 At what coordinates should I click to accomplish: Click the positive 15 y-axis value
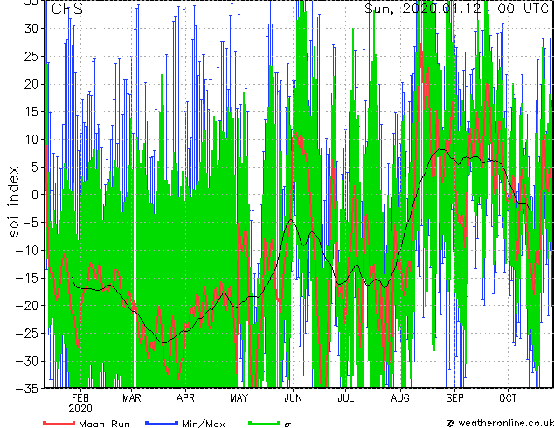[31, 112]
